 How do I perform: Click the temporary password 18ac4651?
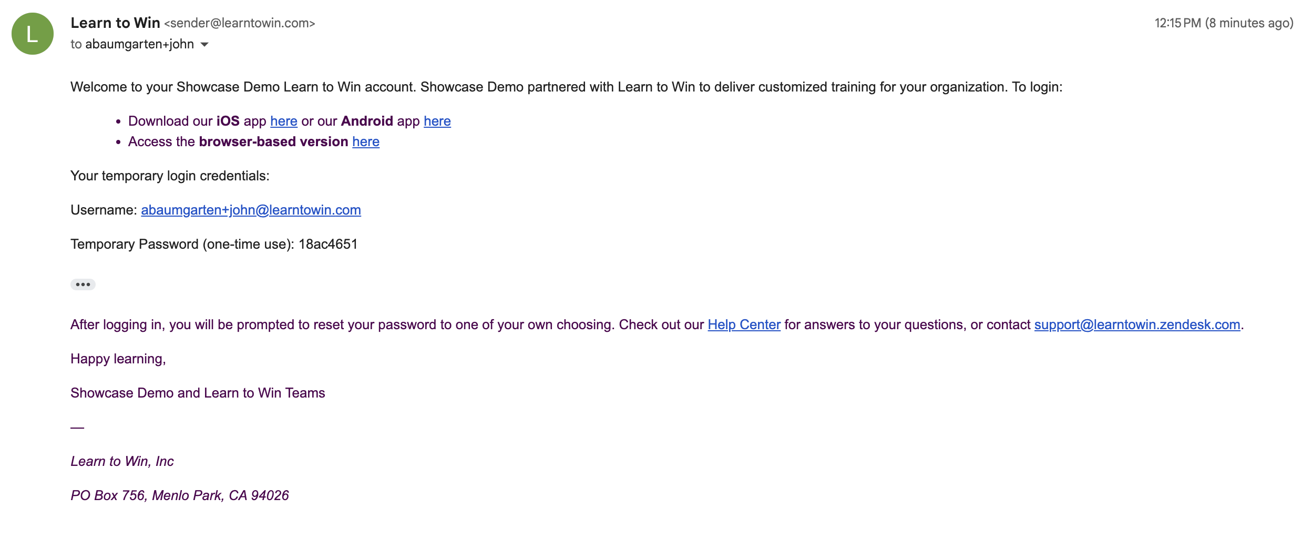(328, 245)
